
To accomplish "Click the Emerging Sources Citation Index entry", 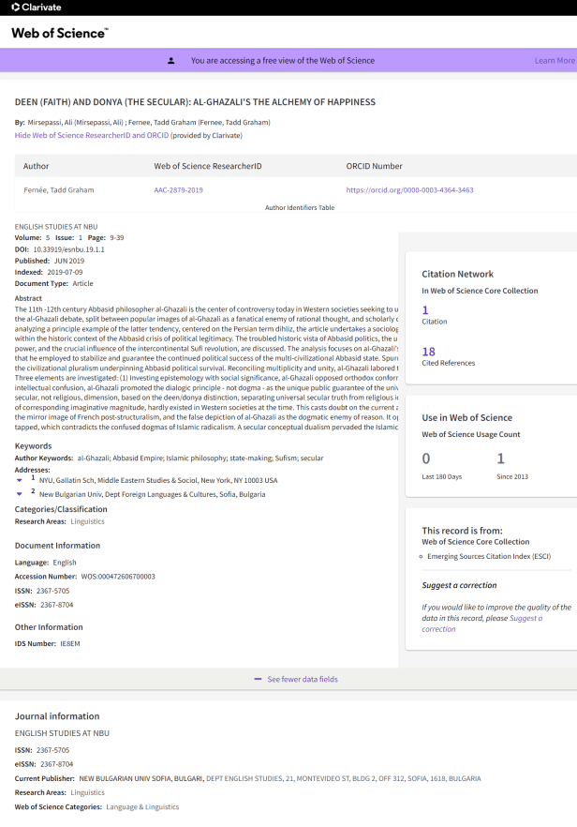I will pos(489,556).
